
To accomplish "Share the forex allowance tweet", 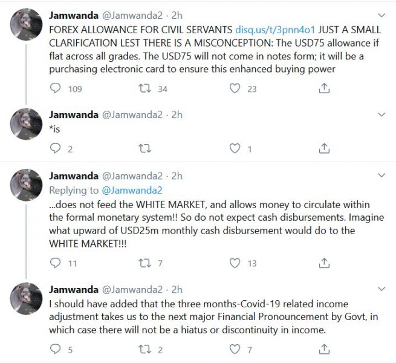I will tap(324, 88).
